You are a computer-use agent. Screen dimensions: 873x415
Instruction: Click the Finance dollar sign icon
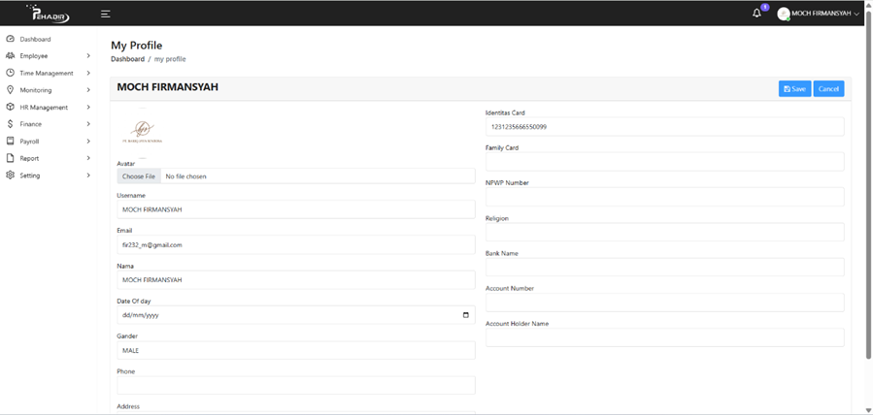[11, 124]
